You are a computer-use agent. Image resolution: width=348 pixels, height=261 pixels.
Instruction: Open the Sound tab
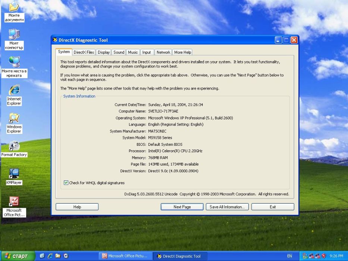point(119,52)
